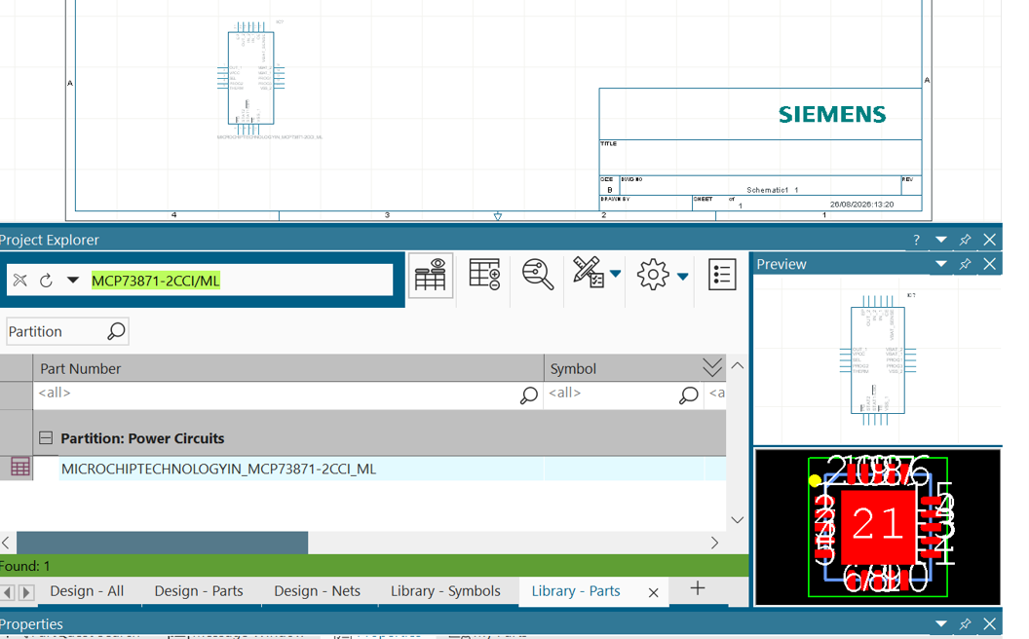This screenshot has height=639, width=1029.
Task: Click the Symbol column header
Action: 622,369
